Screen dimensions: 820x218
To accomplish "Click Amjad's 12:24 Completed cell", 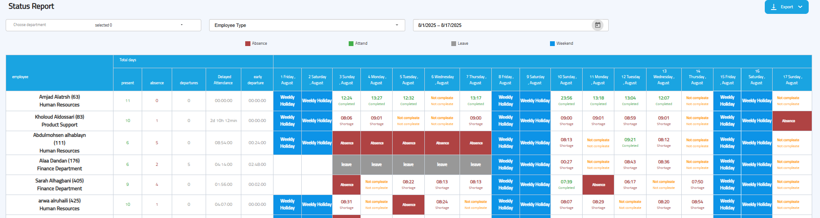I will click(x=347, y=101).
